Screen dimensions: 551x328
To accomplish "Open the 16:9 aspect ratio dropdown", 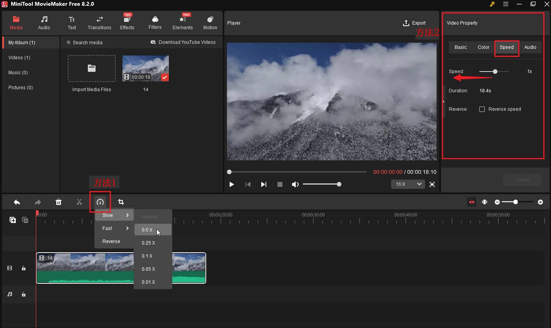I will click(408, 184).
